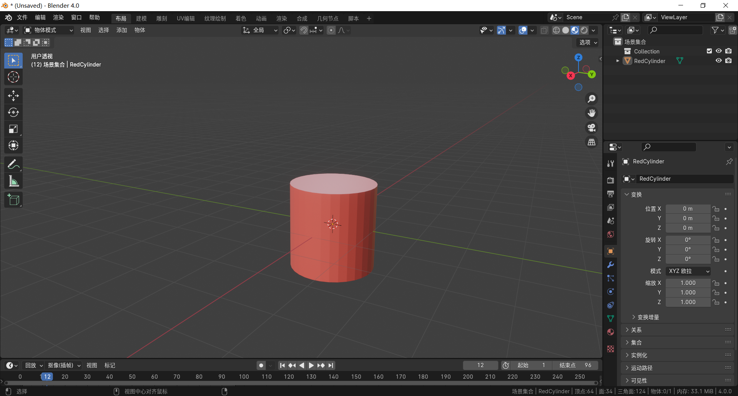Jump to the first frame
The image size is (738, 396).
click(283, 365)
